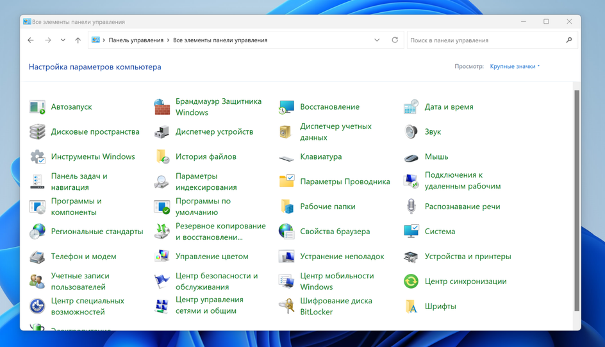Viewport: 605px width, 347px height.
Task: Open История файлов folder icon
Action: pos(162,157)
